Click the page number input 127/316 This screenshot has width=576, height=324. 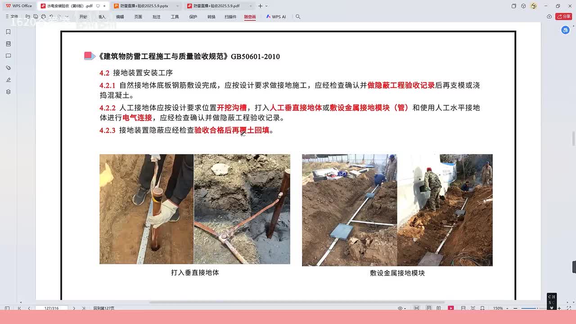coord(51,308)
